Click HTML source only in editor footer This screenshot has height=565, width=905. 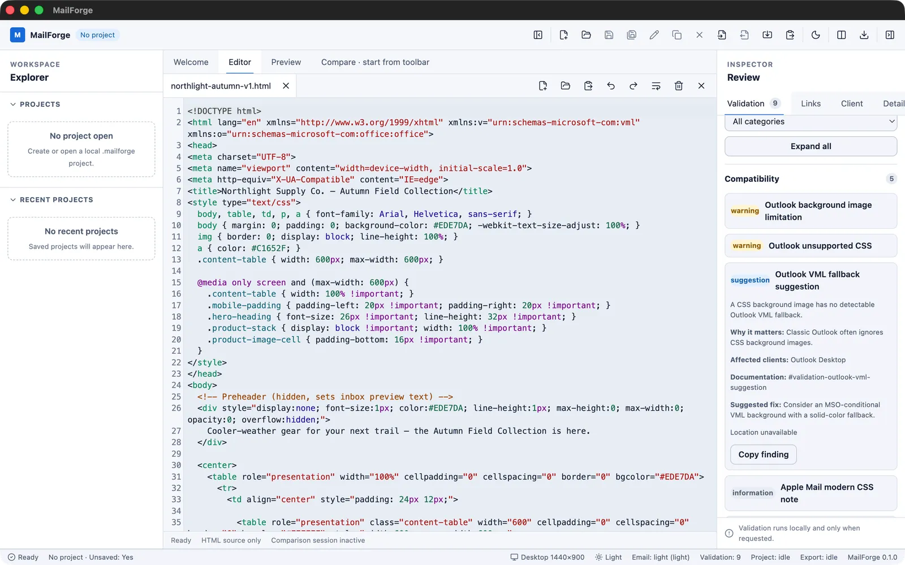(231, 540)
